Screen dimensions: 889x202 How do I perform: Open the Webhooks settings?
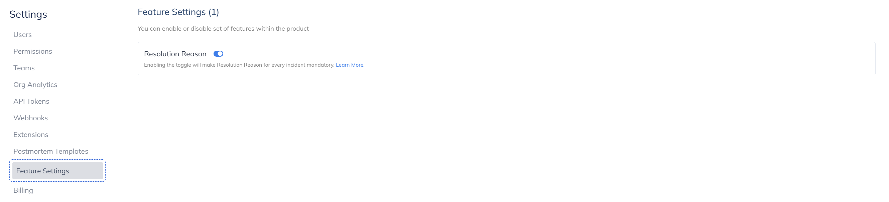point(30,118)
